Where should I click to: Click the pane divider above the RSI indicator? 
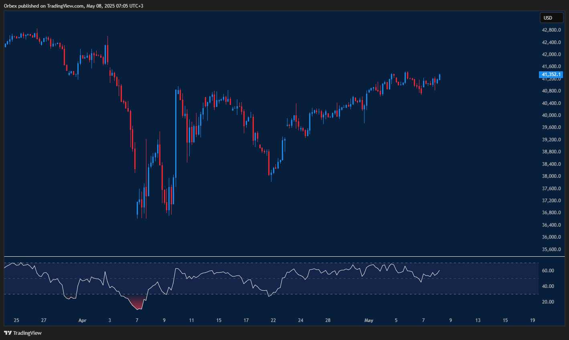pos(281,256)
